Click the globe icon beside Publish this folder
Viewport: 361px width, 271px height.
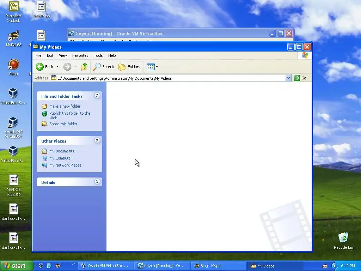44,113
